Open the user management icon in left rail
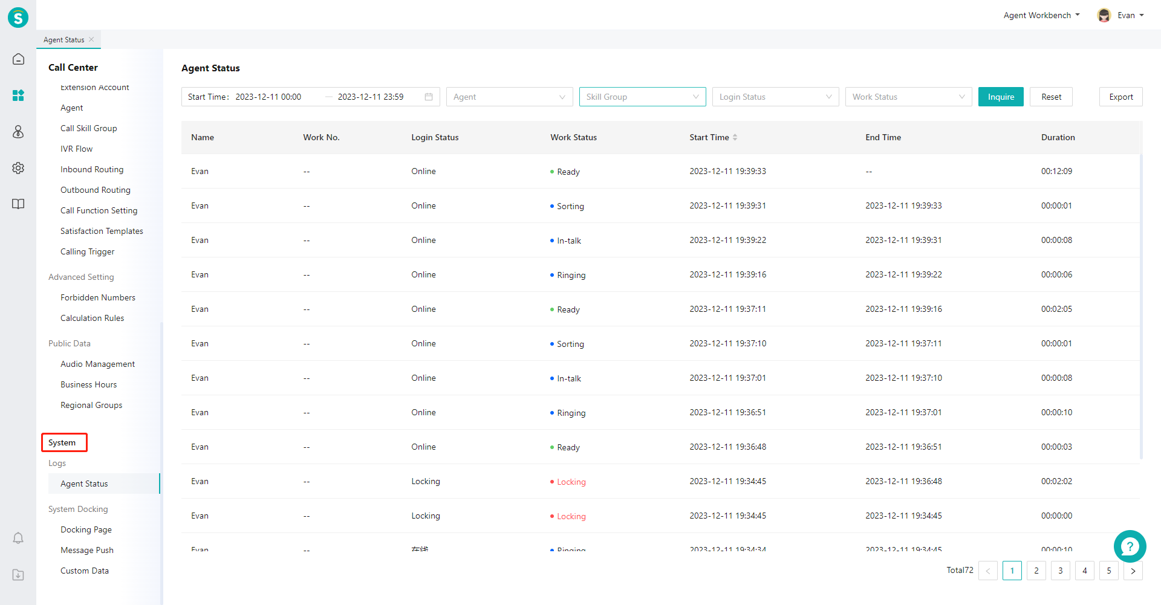The width and height of the screenshot is (1161, 605). coord(18,132)
